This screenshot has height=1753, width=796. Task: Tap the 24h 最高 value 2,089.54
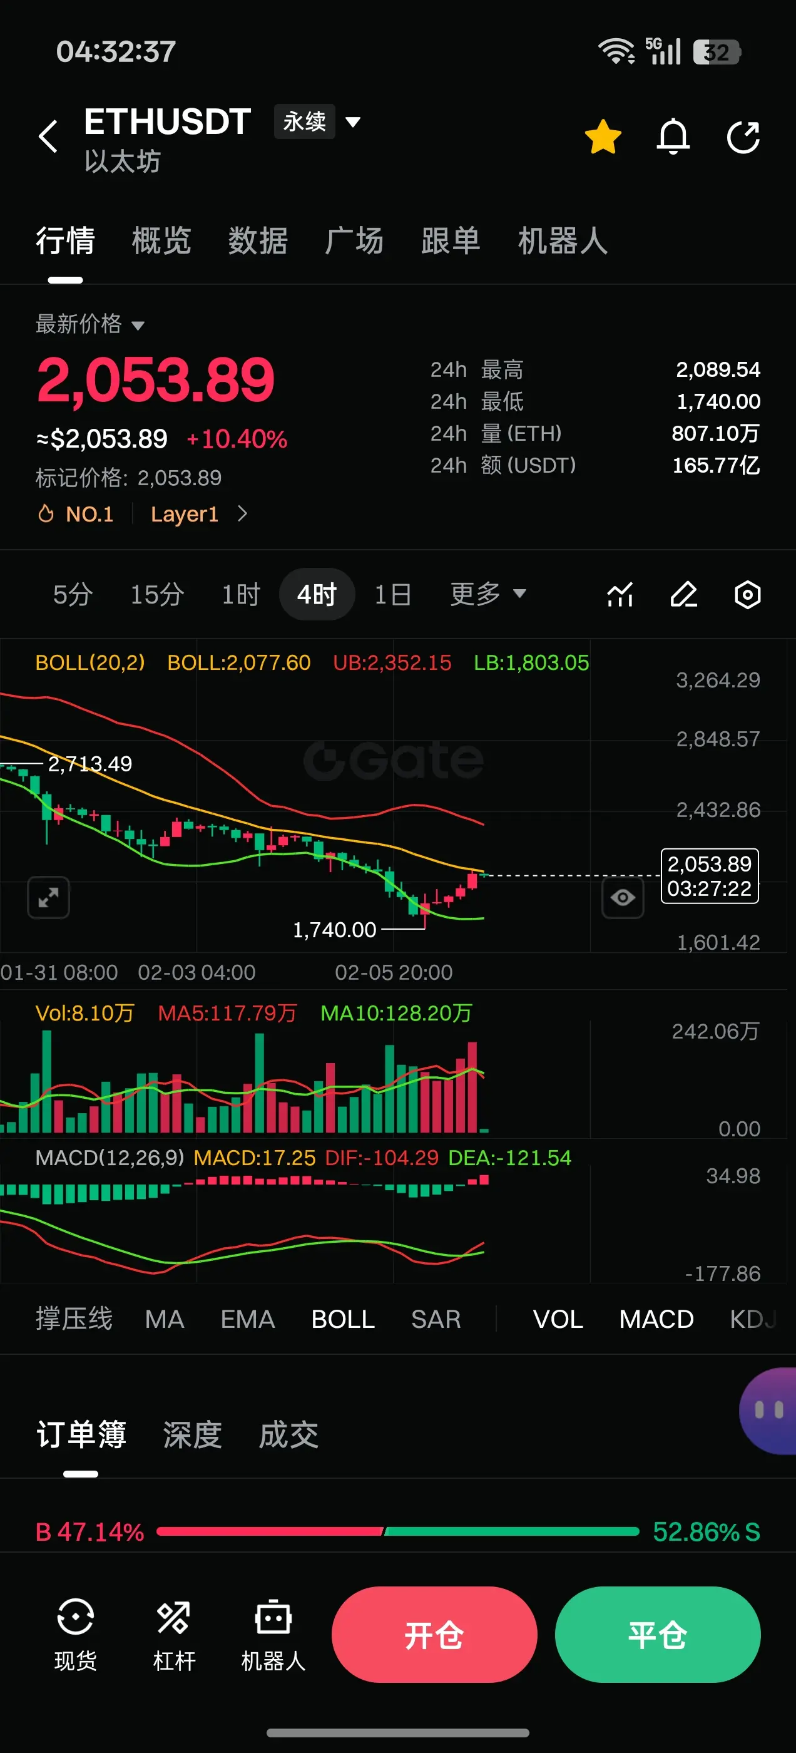pos(718,369)
